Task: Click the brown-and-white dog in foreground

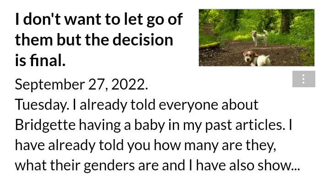Action: tap(256, 59)
